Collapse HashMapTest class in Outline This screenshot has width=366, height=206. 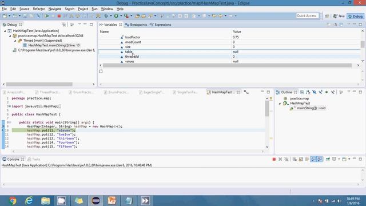coord(280,103)
